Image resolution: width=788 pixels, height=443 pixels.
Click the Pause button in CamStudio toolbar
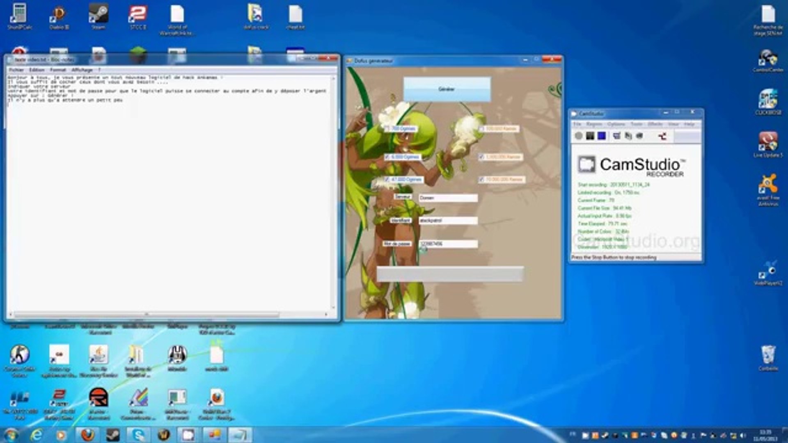click(x=590, y=136)
